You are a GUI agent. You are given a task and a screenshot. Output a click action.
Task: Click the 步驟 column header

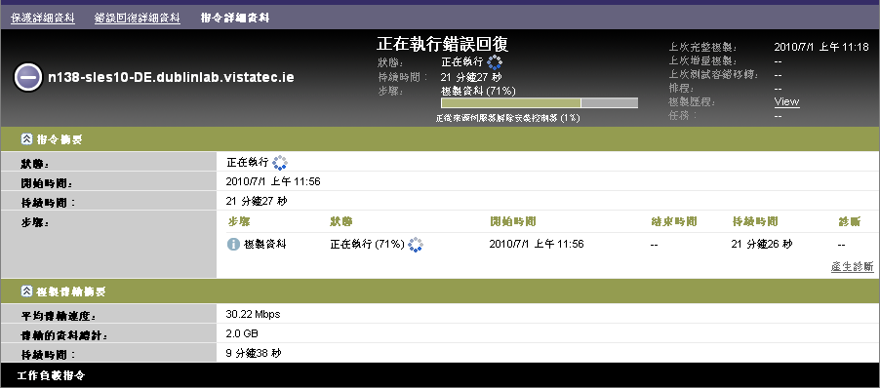coord(238,221)
